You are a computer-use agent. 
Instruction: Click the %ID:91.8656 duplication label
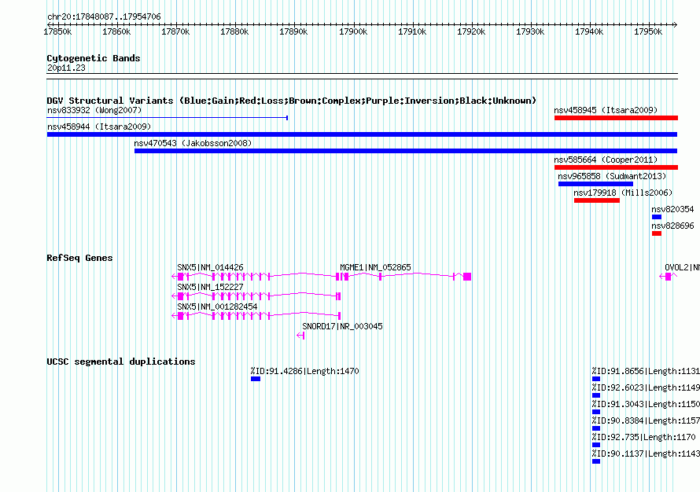pos(646,371)
